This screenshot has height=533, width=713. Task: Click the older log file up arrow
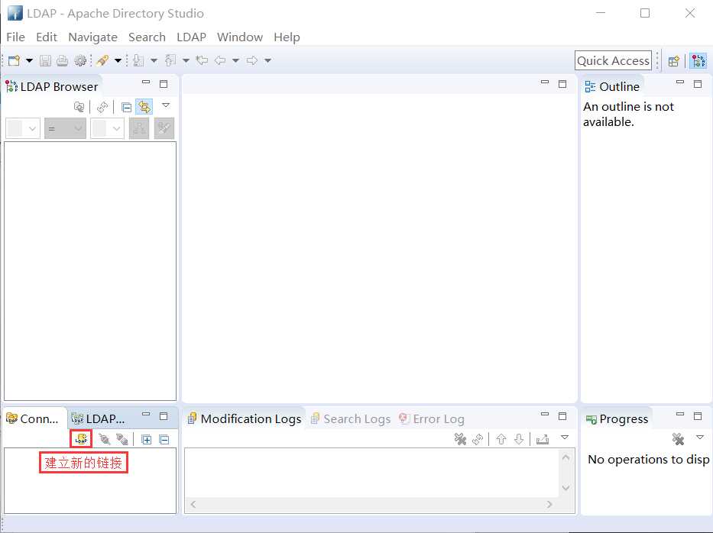click(501, 439)
